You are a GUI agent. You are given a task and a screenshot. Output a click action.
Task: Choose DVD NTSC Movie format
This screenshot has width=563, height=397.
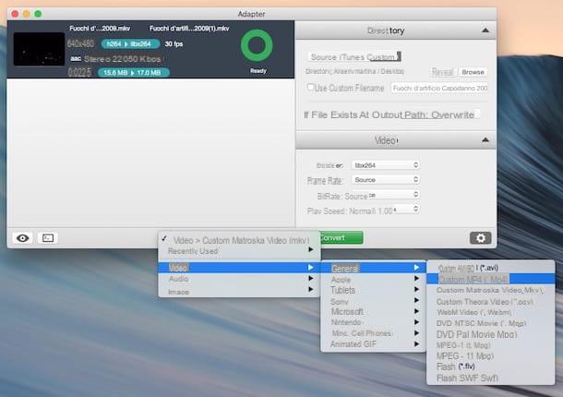tap(490, 323)
